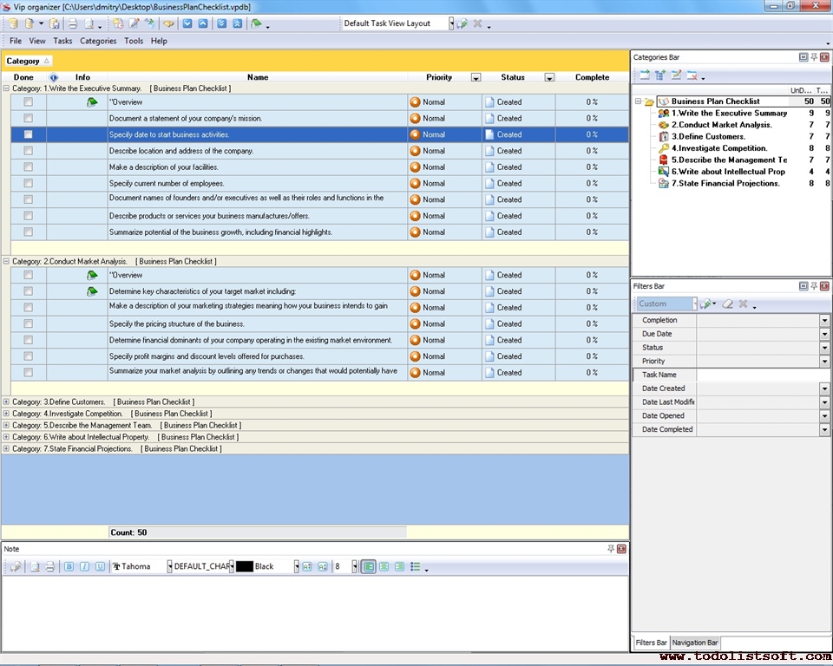Check Done box for company's mission statement task
833x666 pixels.
pos(29,118)
